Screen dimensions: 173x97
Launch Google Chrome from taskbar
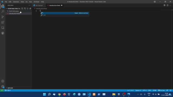click(x=59, y=94)
